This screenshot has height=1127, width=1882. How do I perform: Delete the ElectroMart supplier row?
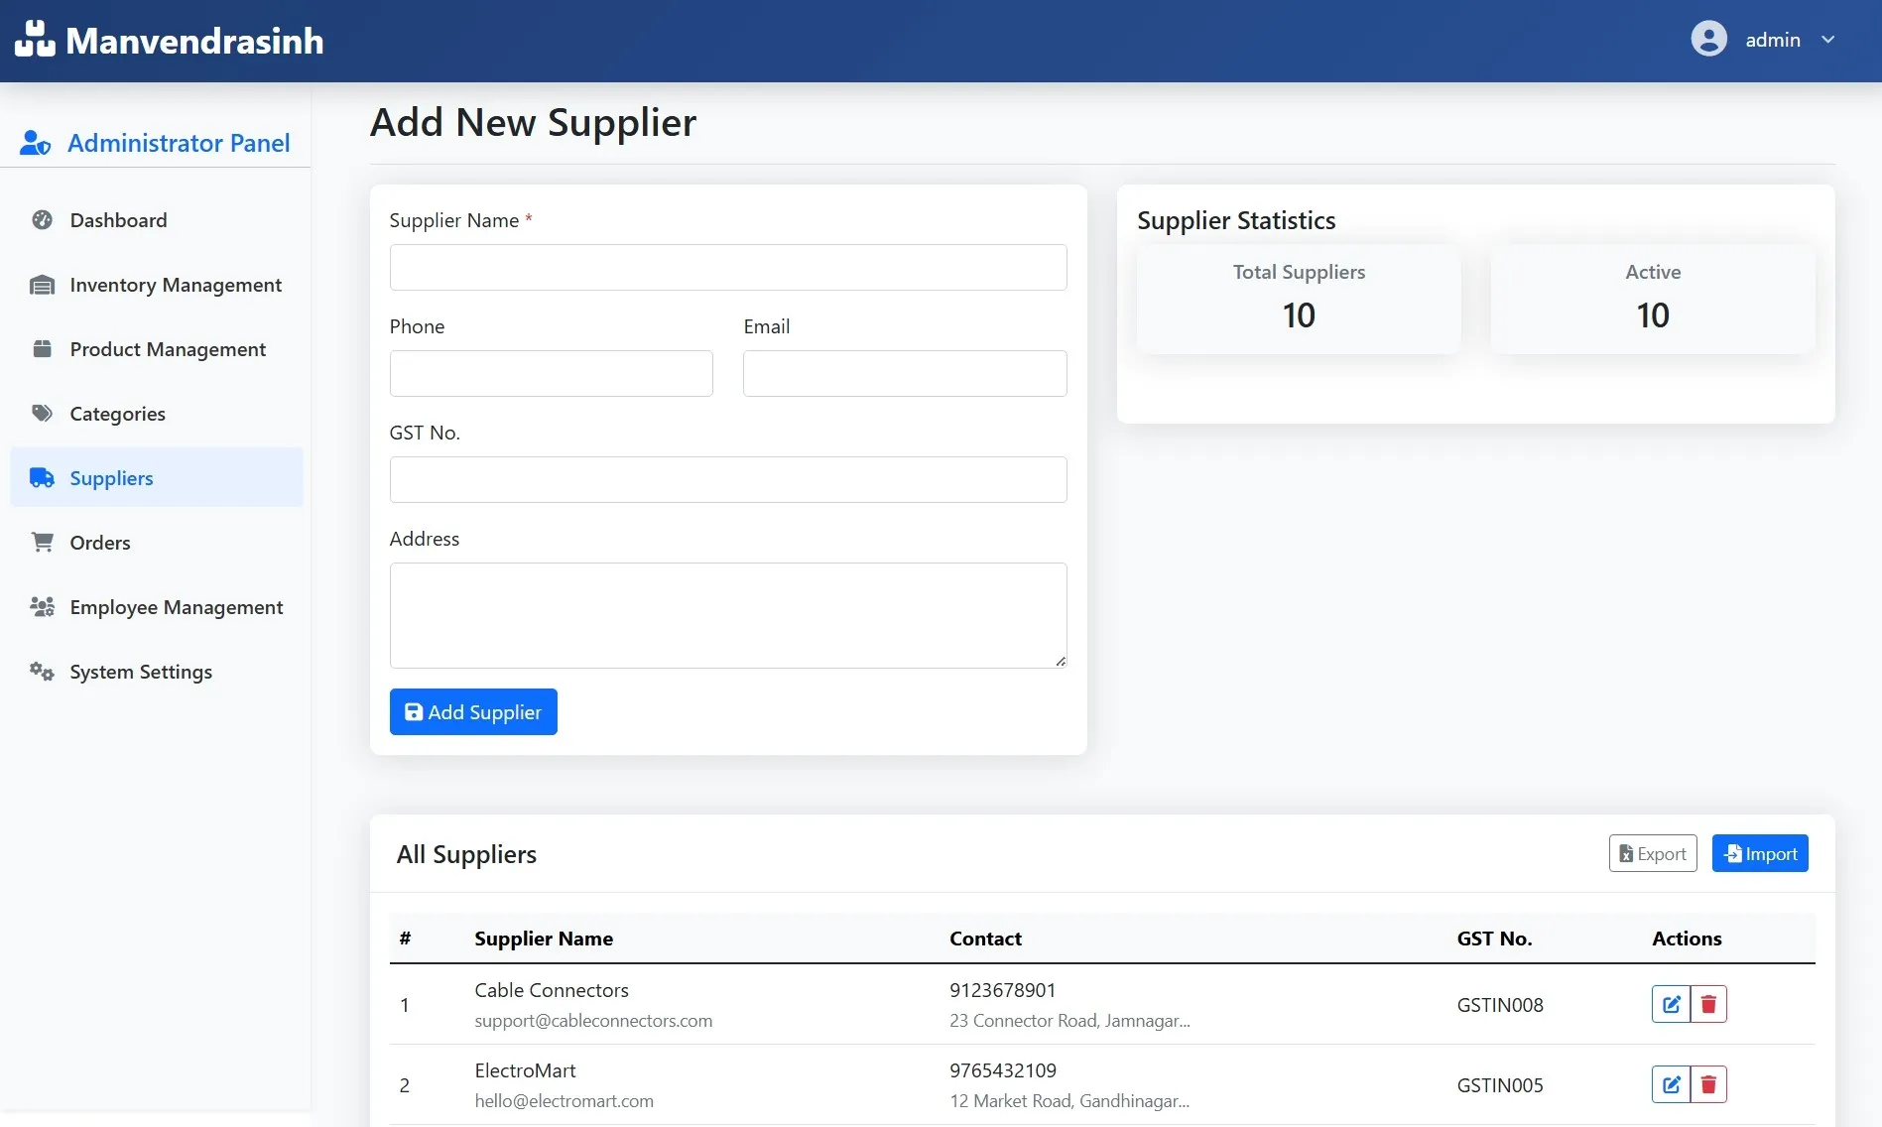(1708, 1084)
